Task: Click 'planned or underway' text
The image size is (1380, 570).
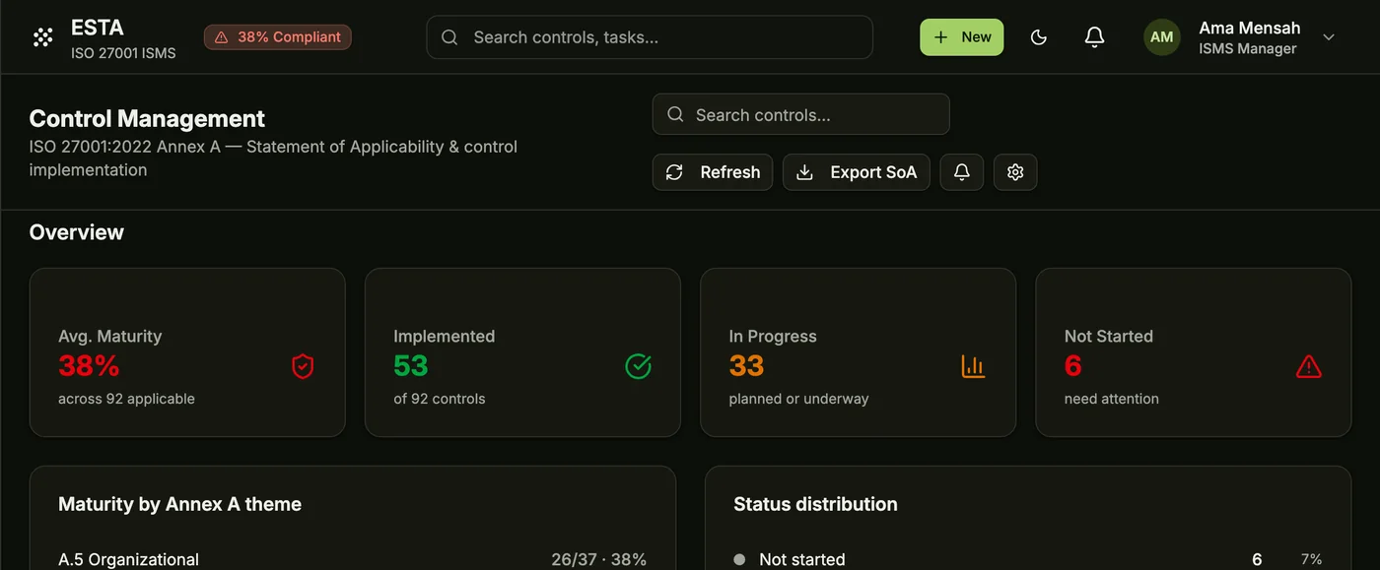Action: pyautogui.click(x=798, y=399)
